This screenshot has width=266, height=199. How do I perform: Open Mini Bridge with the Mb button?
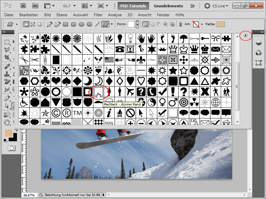tap(35, 6)
